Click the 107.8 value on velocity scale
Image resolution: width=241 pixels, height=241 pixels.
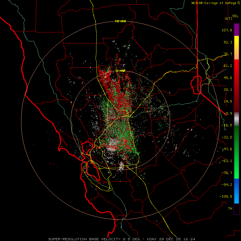(227, 30)
